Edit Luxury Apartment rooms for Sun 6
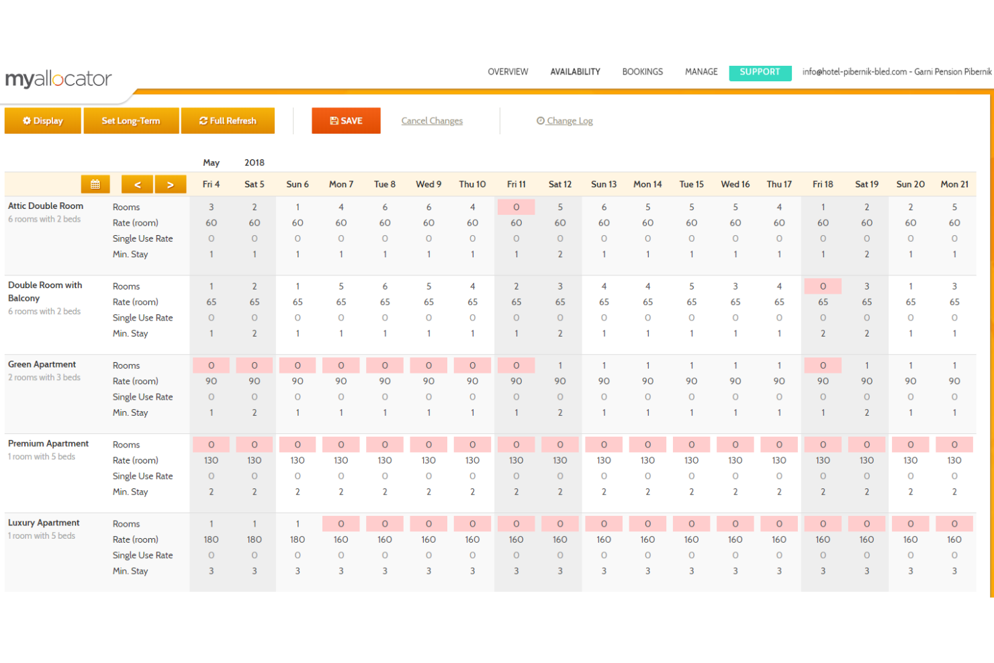Screen dimensions: 994x663 point(298,524)
